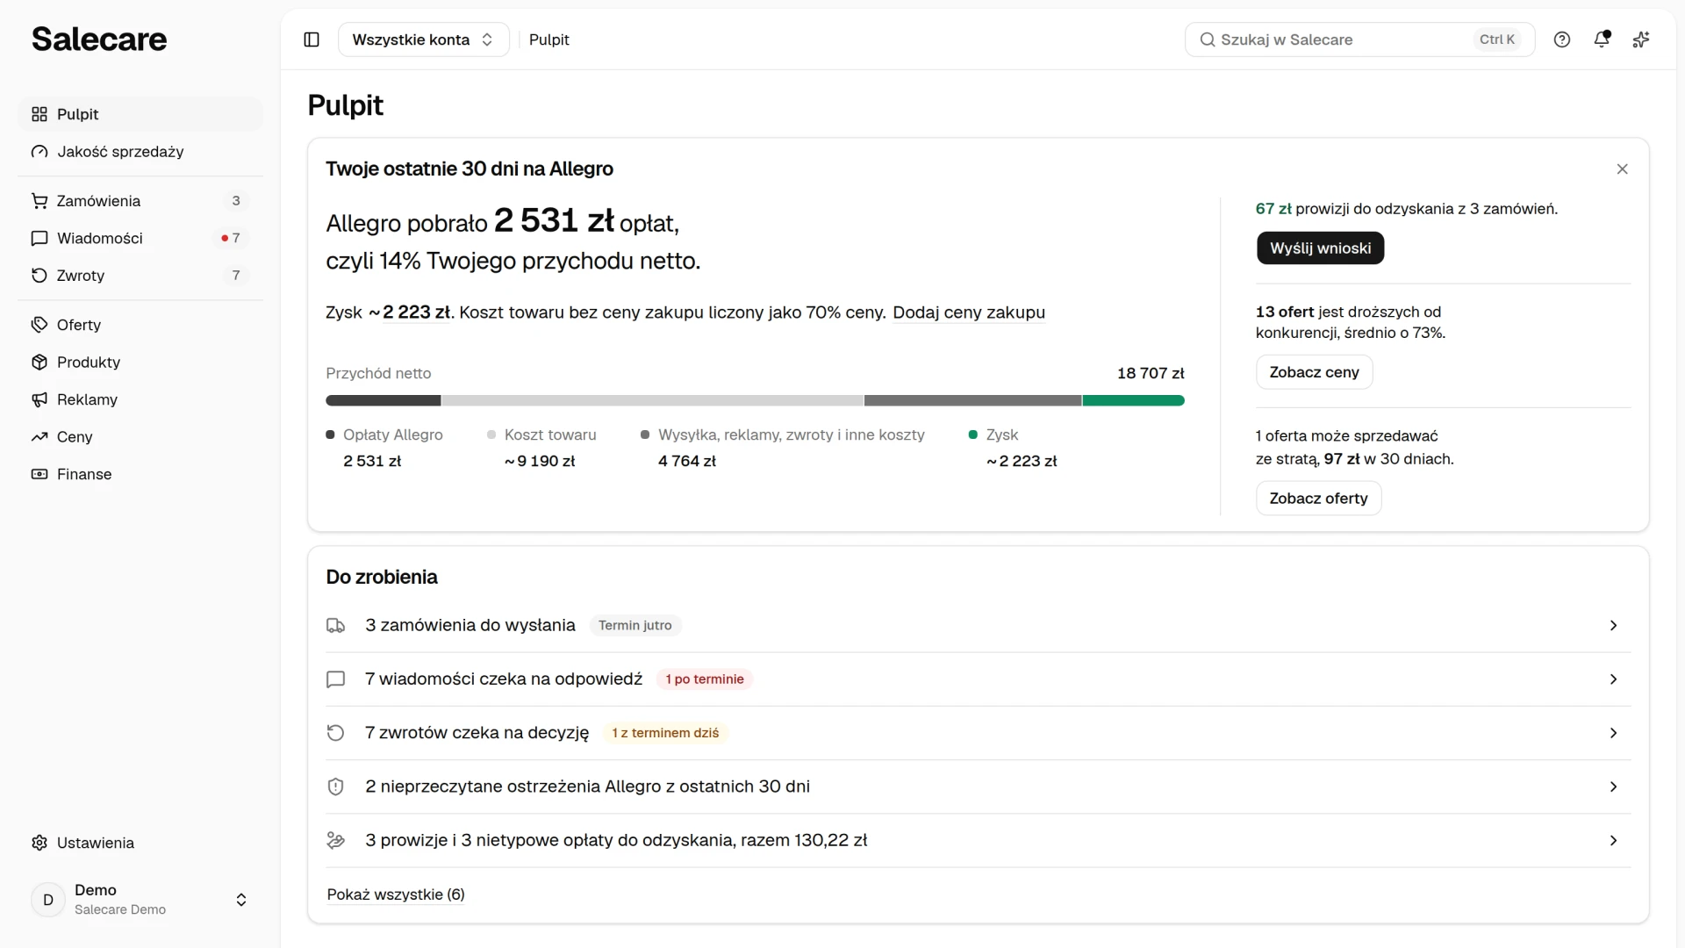
Task: Click the Wyślij wnioski button
Action: [1320, 248]
